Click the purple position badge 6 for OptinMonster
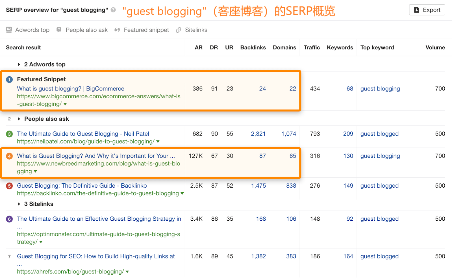452x278 pixels. [x=9, y=219]
